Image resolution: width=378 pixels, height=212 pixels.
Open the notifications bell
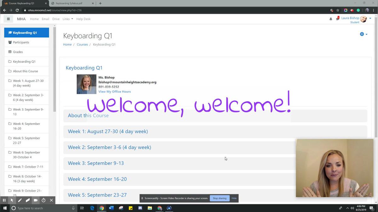click(331, 19)
